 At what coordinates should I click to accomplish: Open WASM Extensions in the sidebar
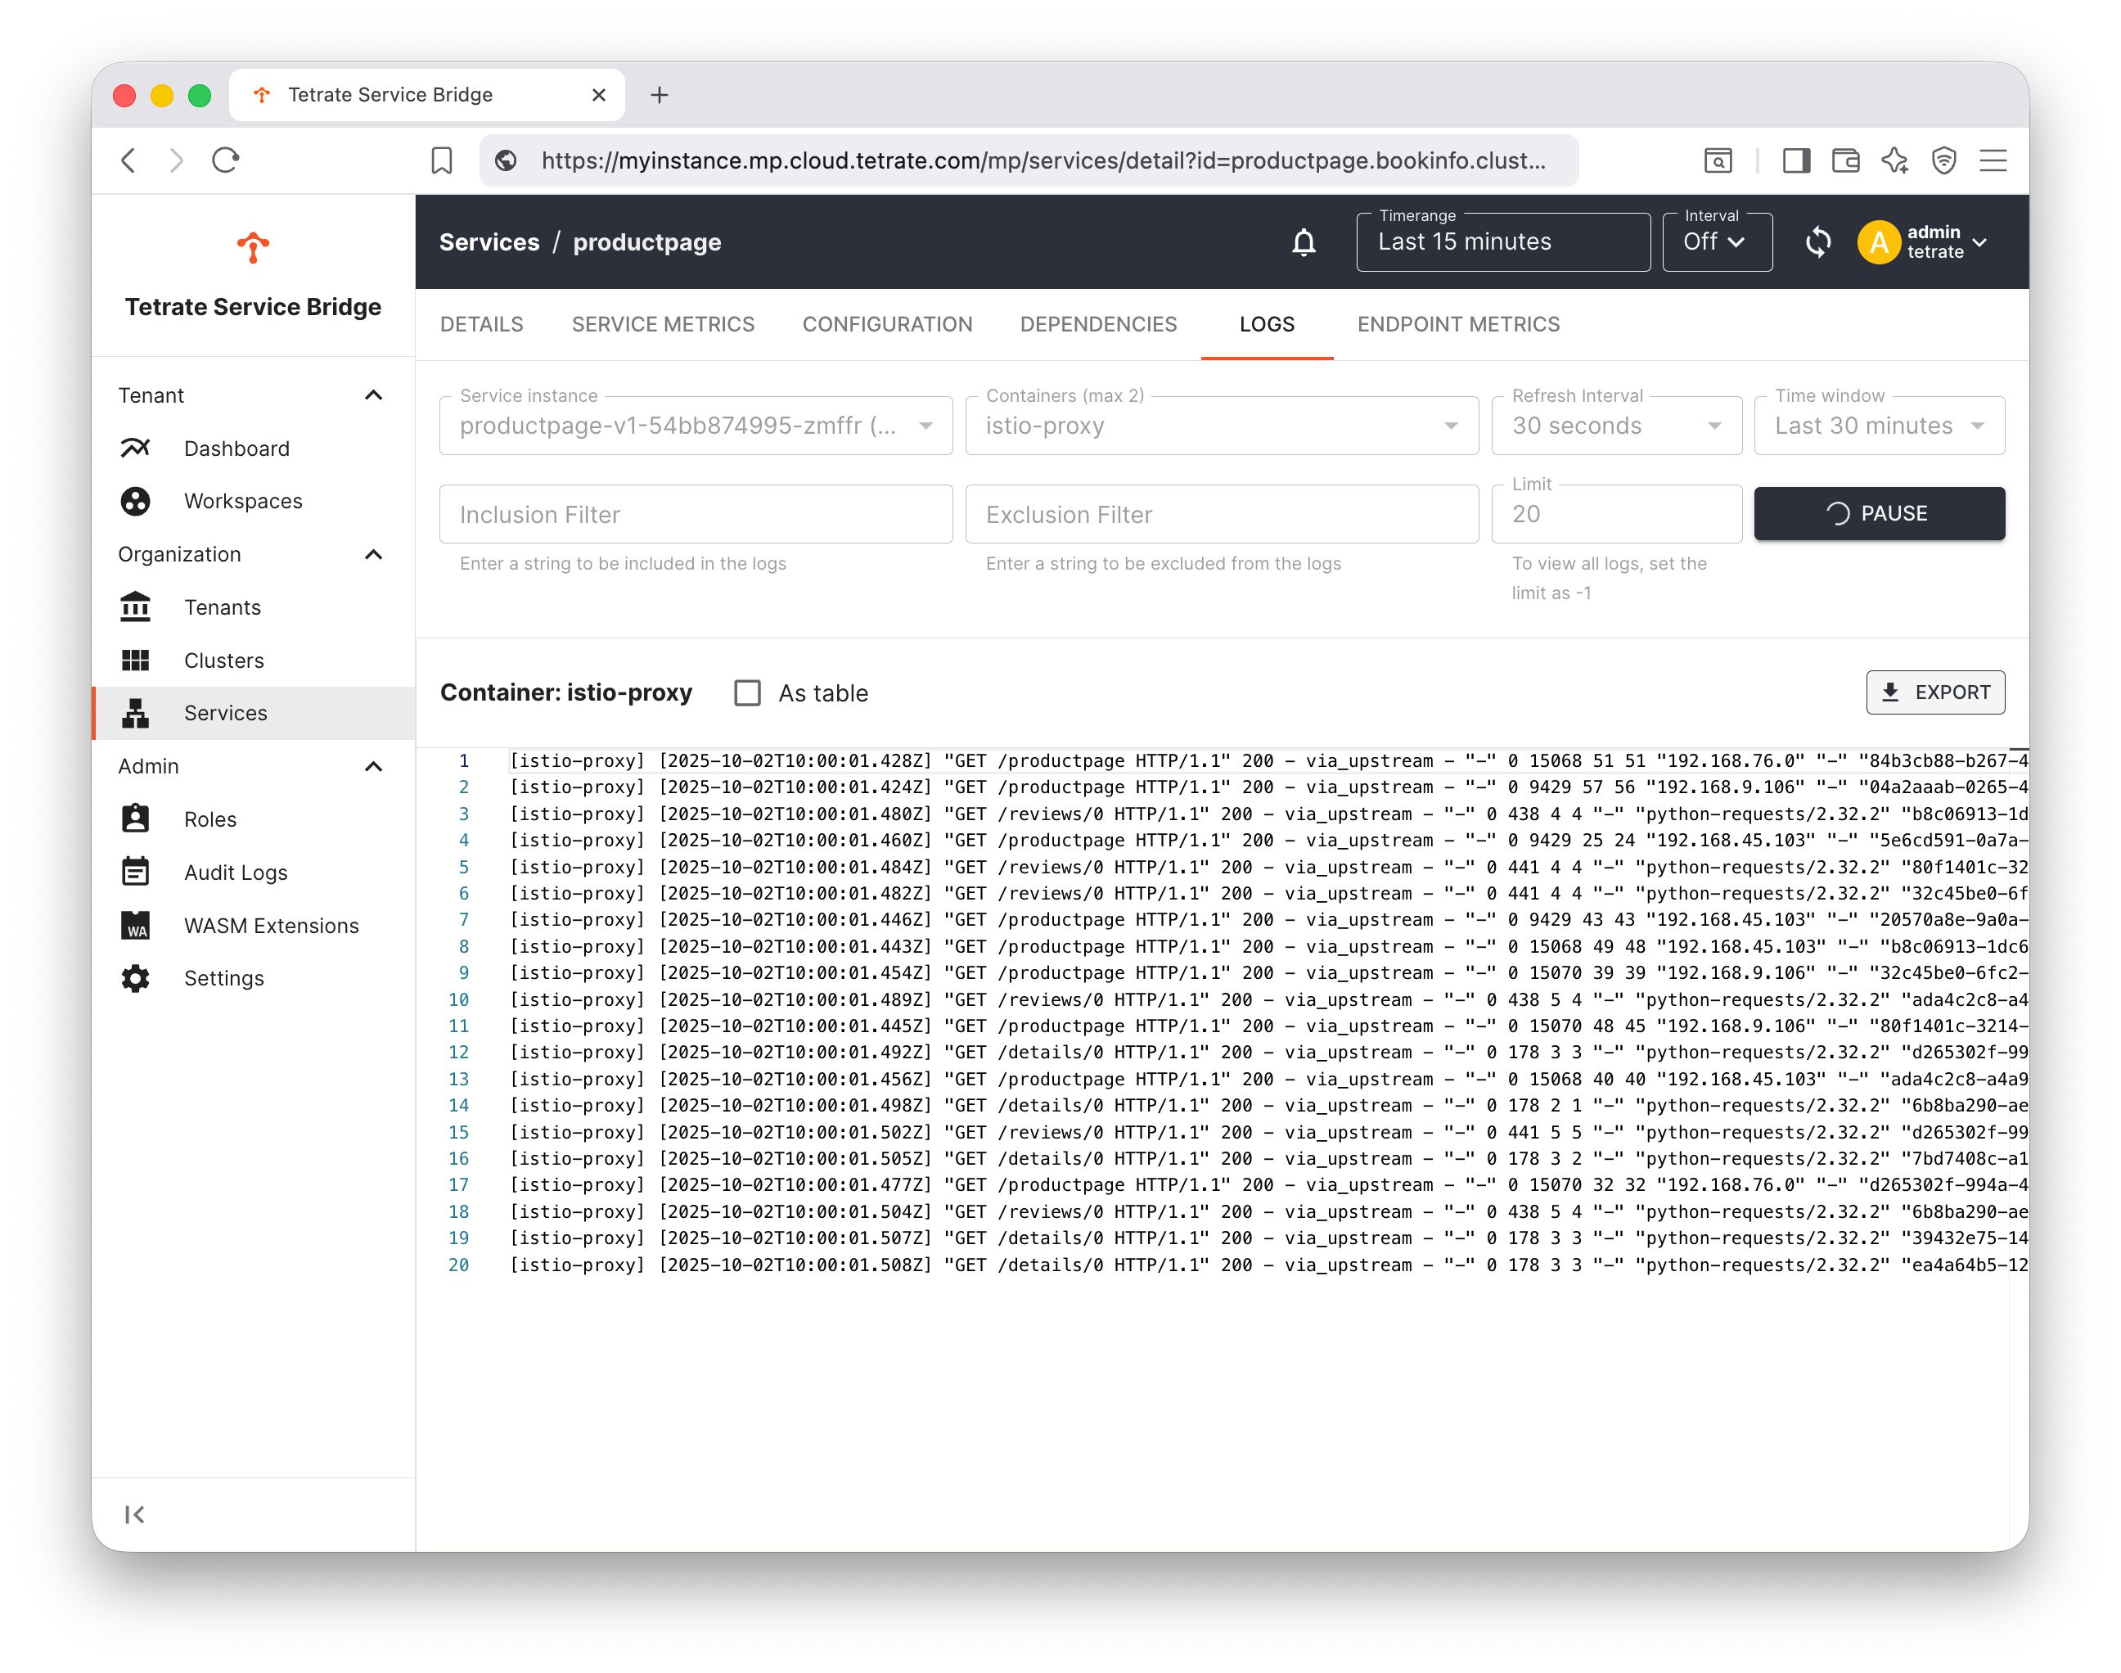pyautogui.click(x=271, y=926)
